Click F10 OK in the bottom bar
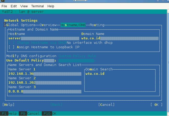The width and height of the screenshot is (169, 116). pos(49,113)
